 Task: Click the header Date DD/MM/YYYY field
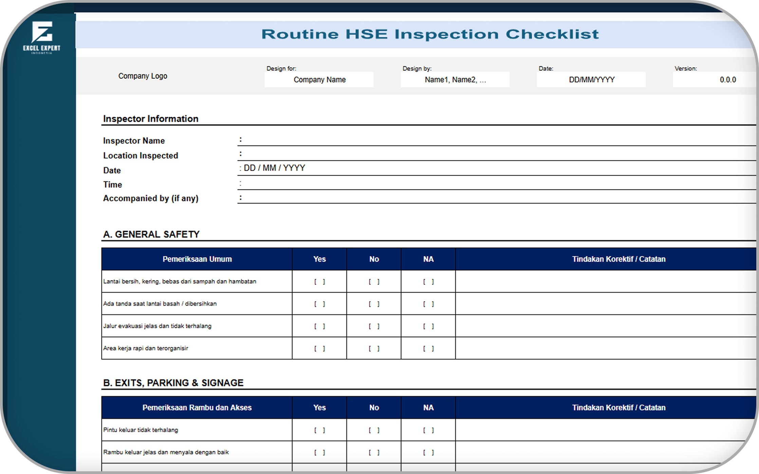click(591, 80)
